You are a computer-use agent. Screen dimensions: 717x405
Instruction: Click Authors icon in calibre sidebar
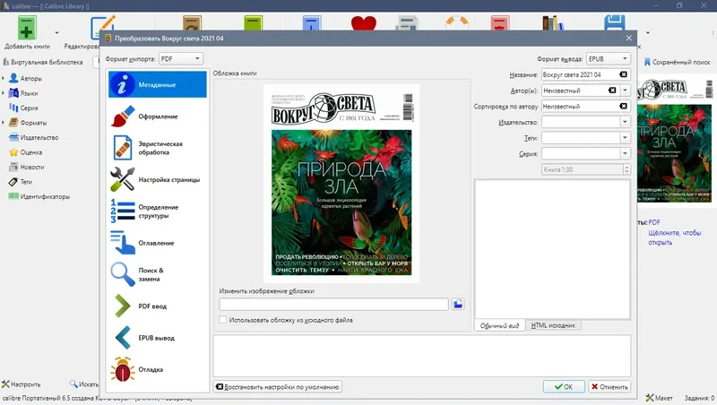tap(13, 78)
